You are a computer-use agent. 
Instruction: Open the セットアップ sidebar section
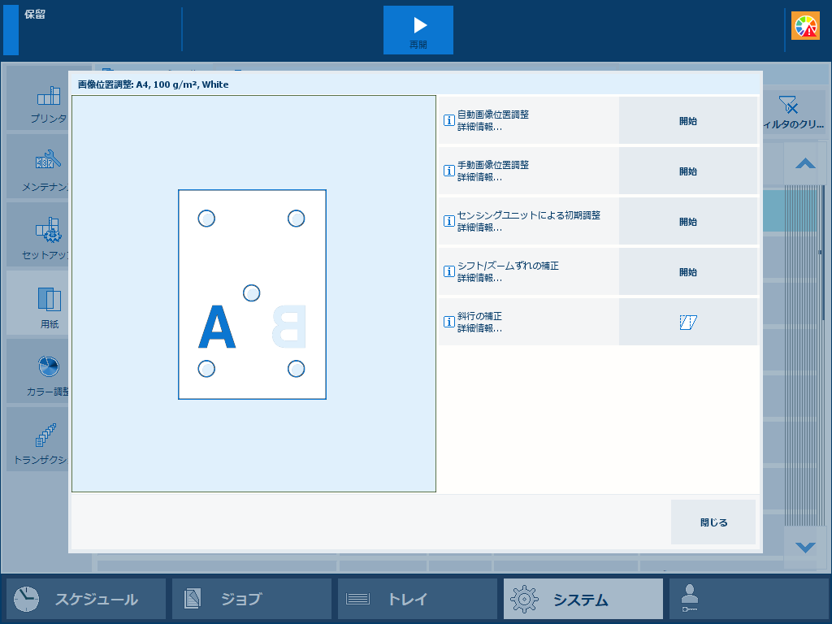tap(37, 235)
